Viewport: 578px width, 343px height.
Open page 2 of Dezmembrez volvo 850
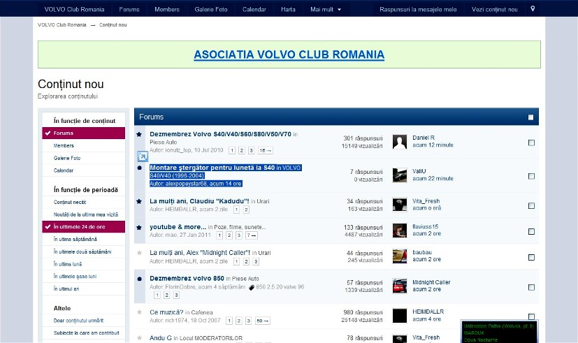(166, 295)
